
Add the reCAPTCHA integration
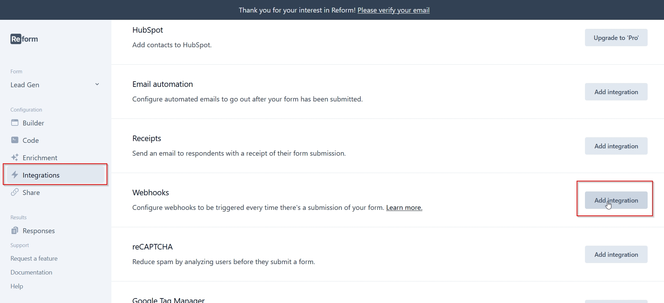[x=616, y=254]
